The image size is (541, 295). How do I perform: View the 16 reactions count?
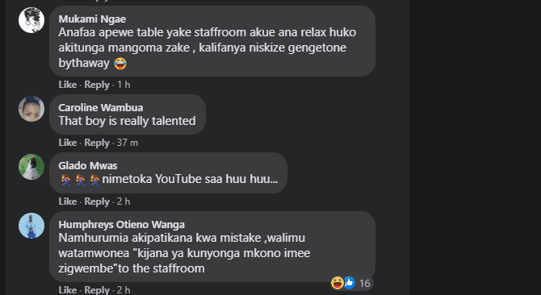pyautogui.click(x=364, y=283)
